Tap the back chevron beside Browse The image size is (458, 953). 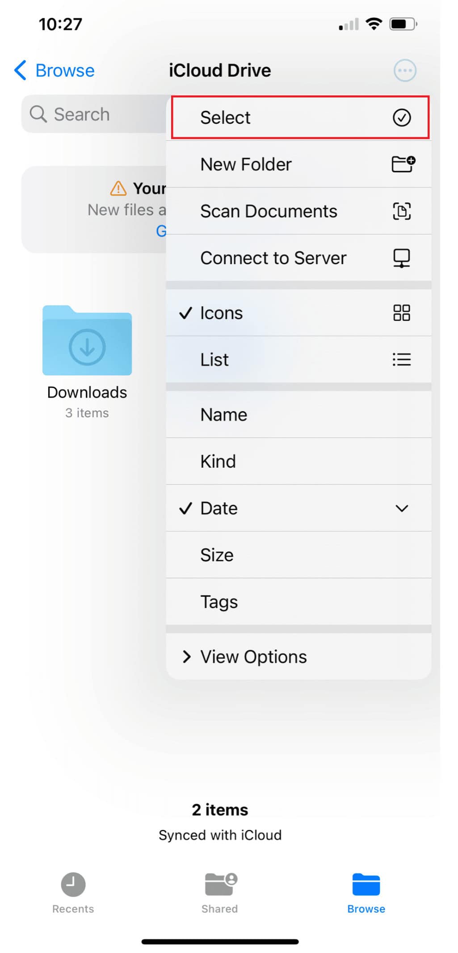pyautogui.click(x=20, y=70)
